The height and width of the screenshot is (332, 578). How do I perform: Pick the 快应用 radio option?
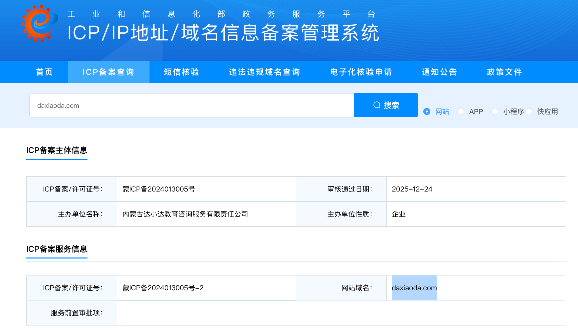(529, 111)
